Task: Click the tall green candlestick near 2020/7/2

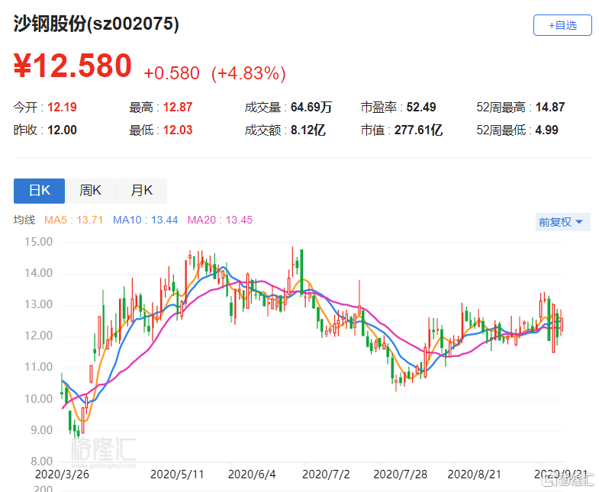Action: (302, 272)
